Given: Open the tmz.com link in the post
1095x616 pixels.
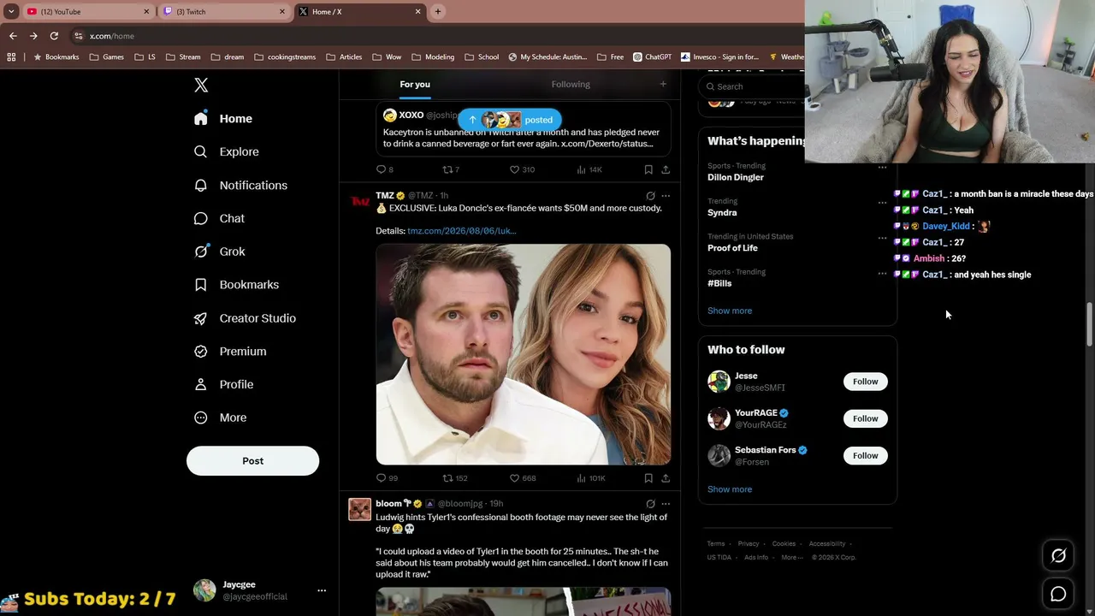Looking at the screenshot, I should (x=462, y=231).
